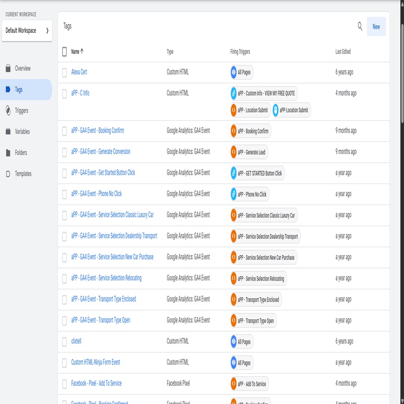Click the New button to create a tag
This screenshot has width=404, height=404.
point(376,27)
